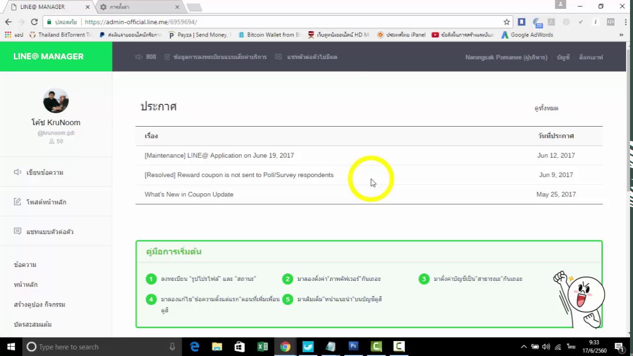
Task: Click the megaphone icon for เขียนข้อความ
Action: click(x=17, y=172)
